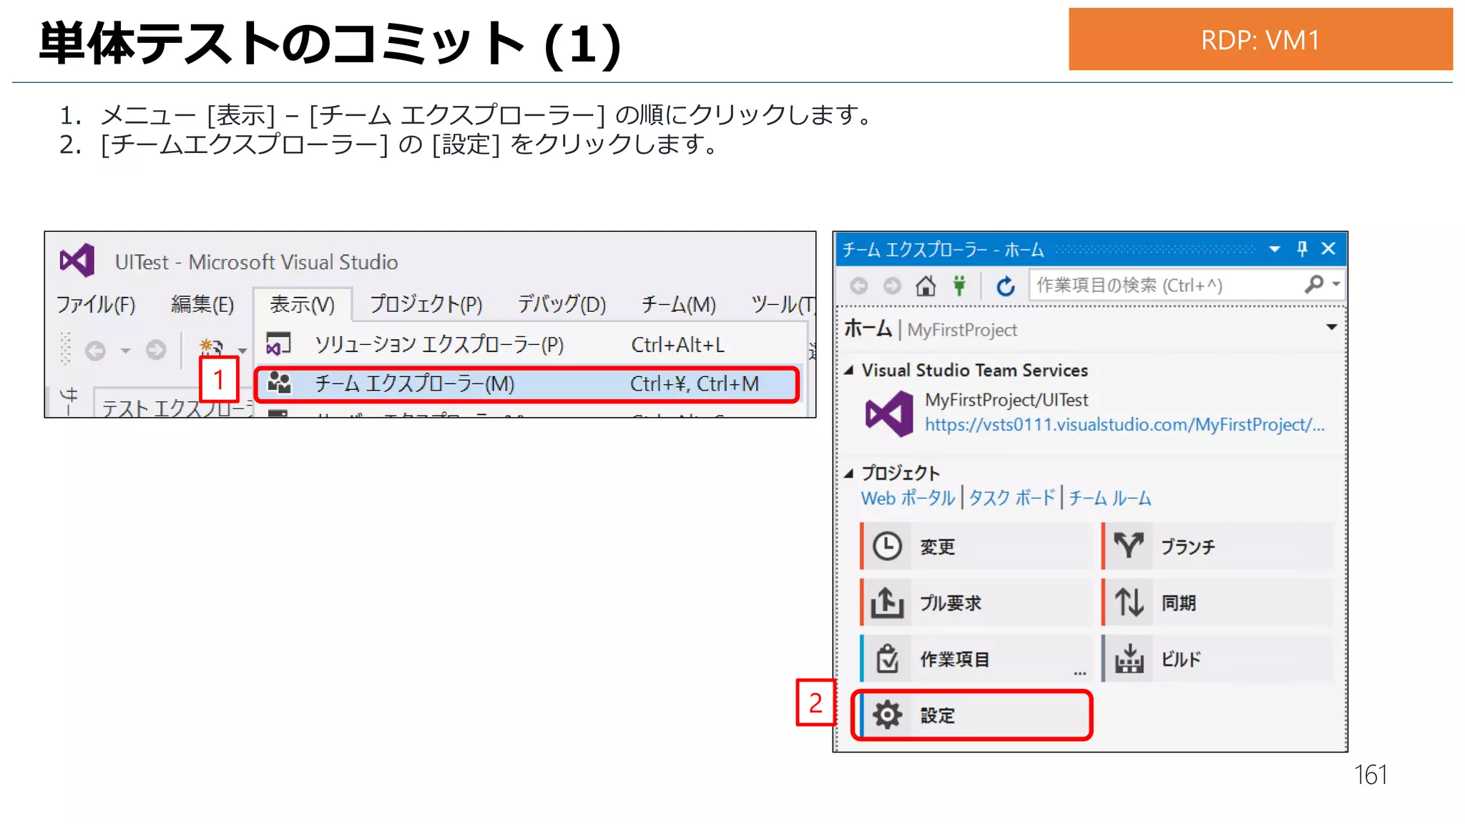
Task: Click the Visual Studio toolbar forward arrow
Action: pos(156,350)
